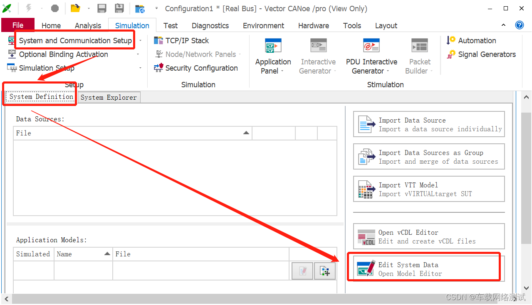Stop measurement with the round stop icon
532x305 pixels.
(55, 8)
